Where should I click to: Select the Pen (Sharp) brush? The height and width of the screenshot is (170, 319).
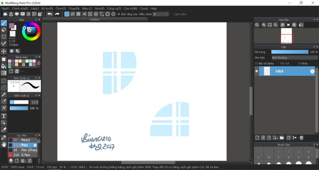(x=22, y=150)
